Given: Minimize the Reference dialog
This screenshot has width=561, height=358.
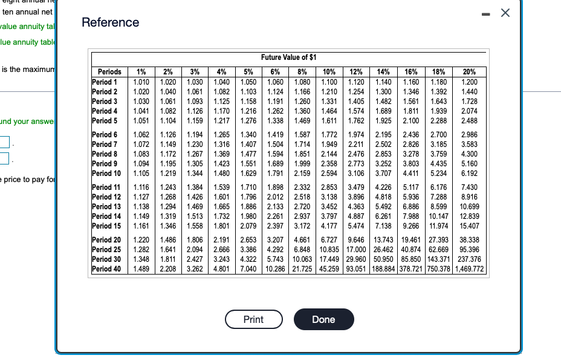Looking at the screenshot, I should click(x=485, y=13).
